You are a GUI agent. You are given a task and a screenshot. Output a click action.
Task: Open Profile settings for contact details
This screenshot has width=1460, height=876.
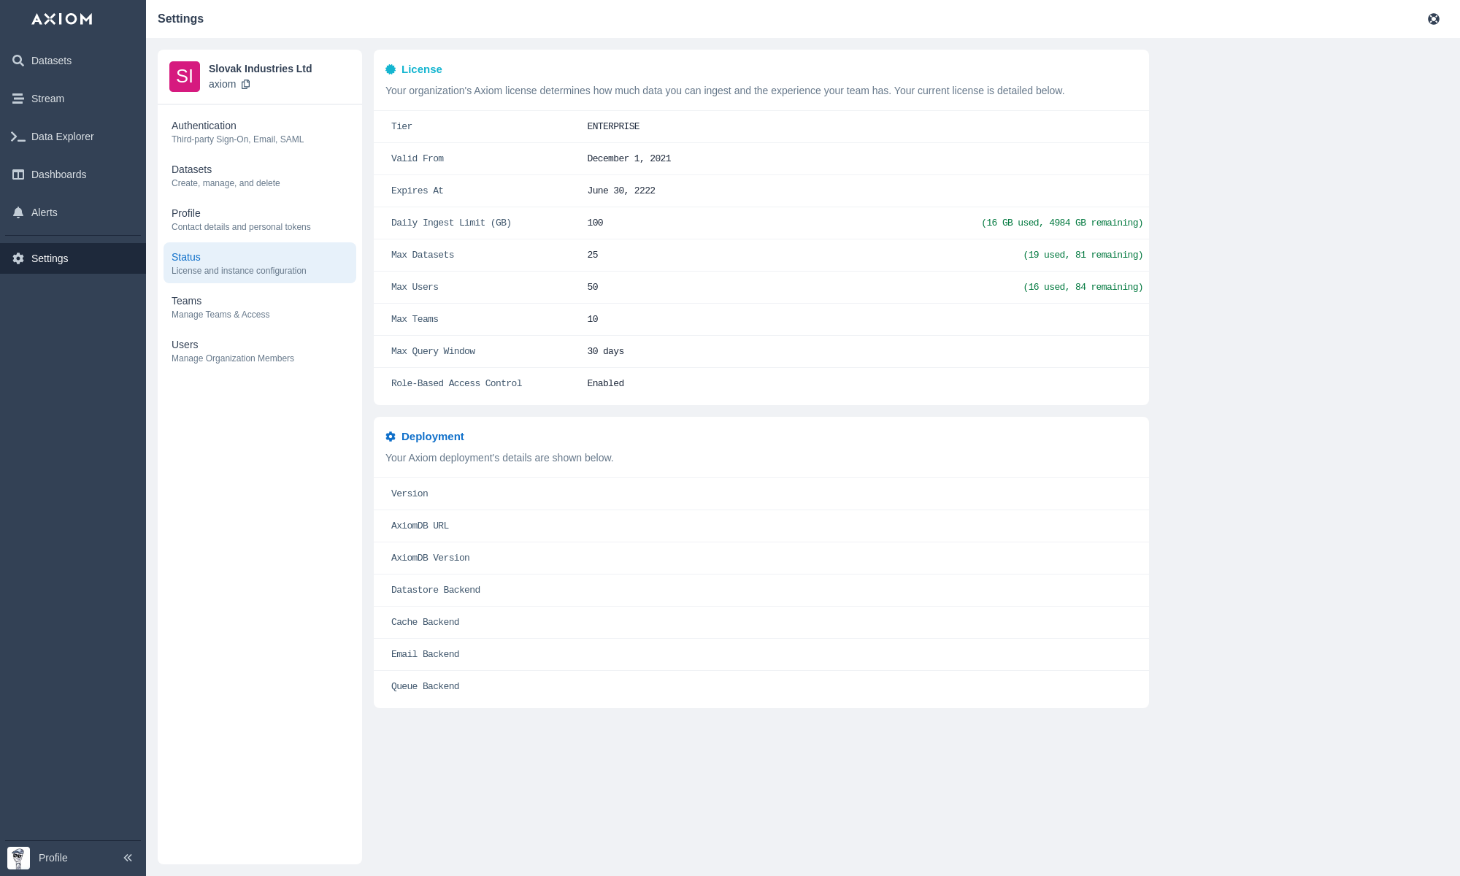pos(259,219)
